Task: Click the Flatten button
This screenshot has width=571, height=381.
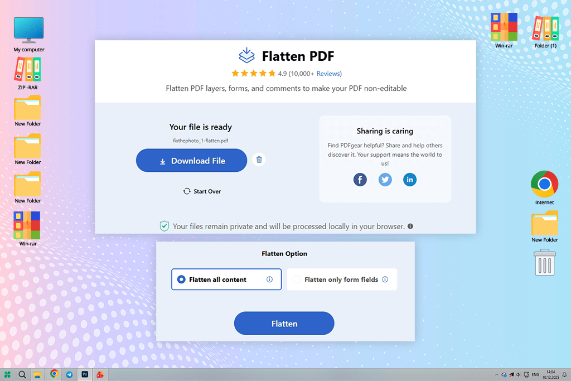Action: (x=284, y=324)
